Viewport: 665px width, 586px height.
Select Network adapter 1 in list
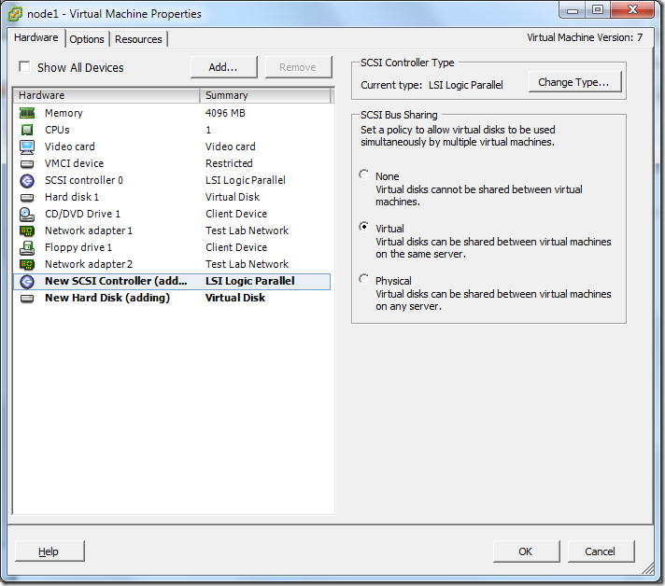click(89, 230)
